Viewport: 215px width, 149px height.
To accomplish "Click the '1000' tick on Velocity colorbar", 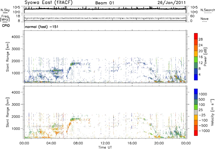I will point(203,94).
